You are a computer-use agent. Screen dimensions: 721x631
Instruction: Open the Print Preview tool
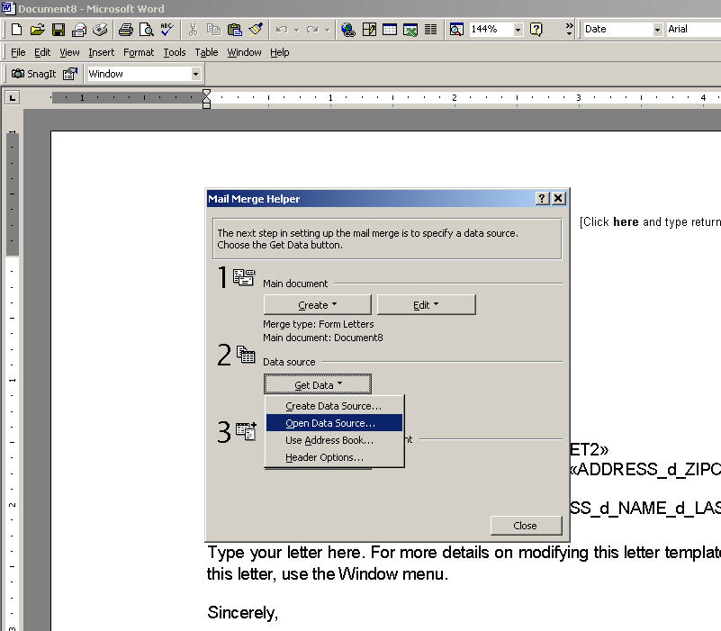click(x=146, y=30)
